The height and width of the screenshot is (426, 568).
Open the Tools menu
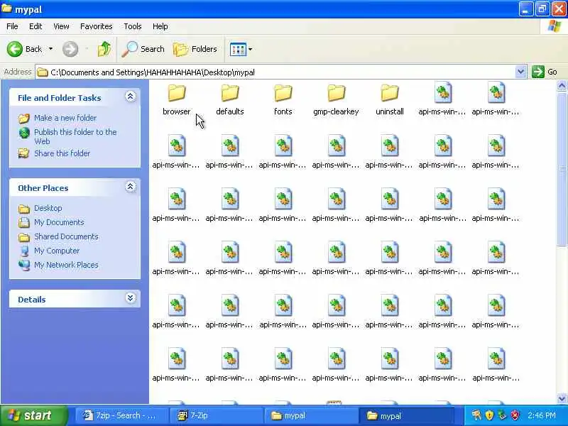(x=133, y=26)
